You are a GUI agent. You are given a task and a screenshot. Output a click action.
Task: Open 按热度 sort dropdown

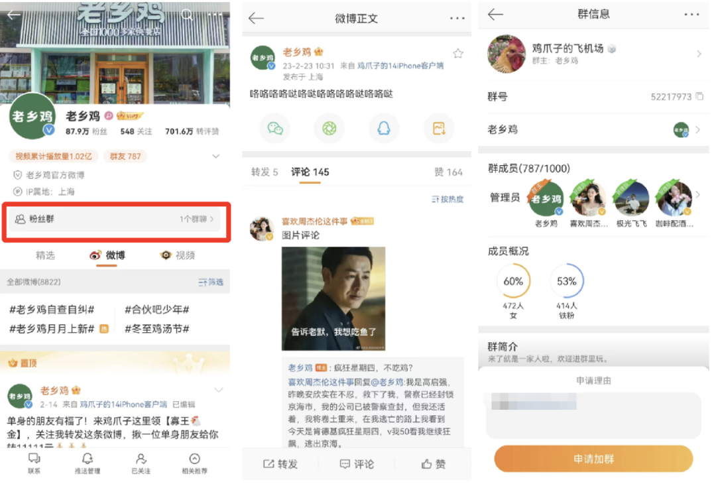pos(447,199)
